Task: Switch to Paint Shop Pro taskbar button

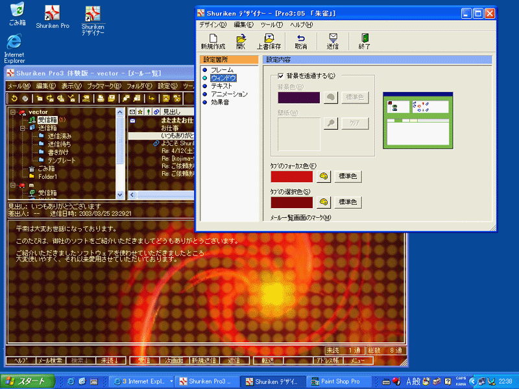Action: (340, 381)
